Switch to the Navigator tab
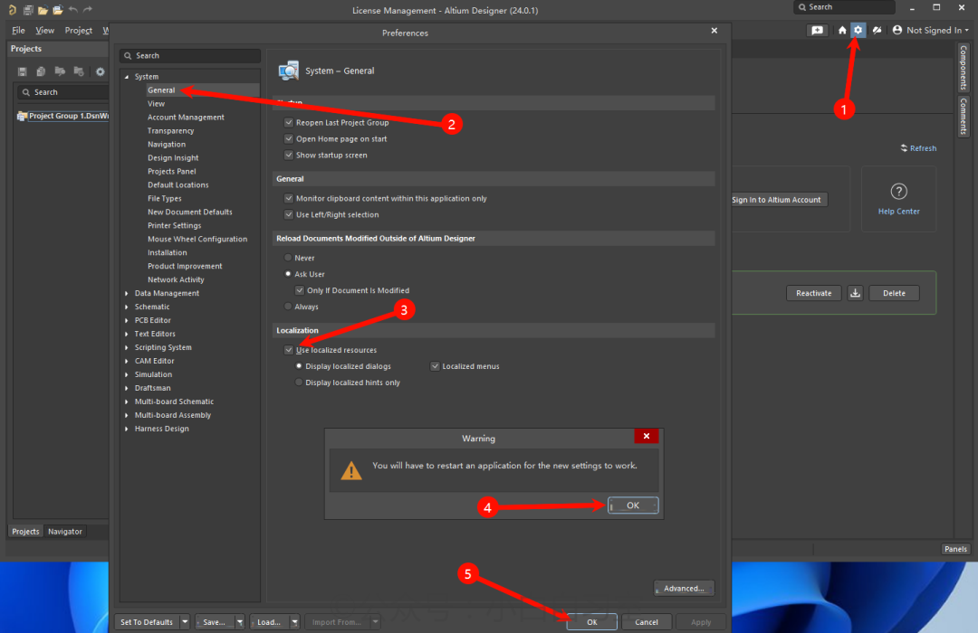The height and width of the screenshot is (633, 978). [65, 532]
